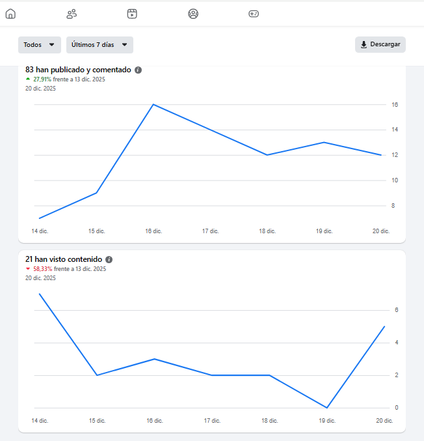Click the '83 han publicado y comentado' heading

tap(78, 70)
